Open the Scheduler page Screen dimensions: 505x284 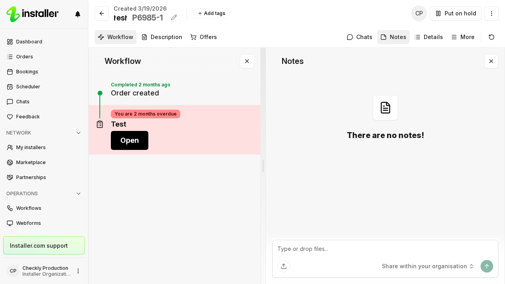(x=44, y=87)
